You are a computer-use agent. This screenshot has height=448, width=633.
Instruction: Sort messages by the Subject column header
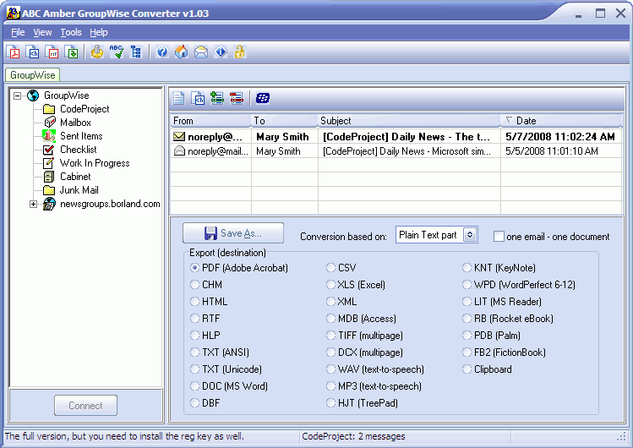(409, 121)
